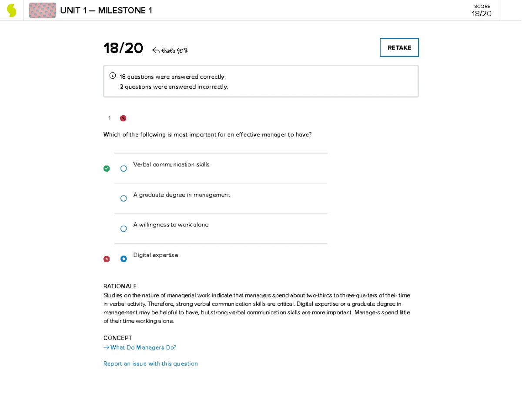Click the red wrong-answer icon beside Digital expertise
The width and height of the screenshot is (522, 403).
pyautogui.click(x=107, y=259)
